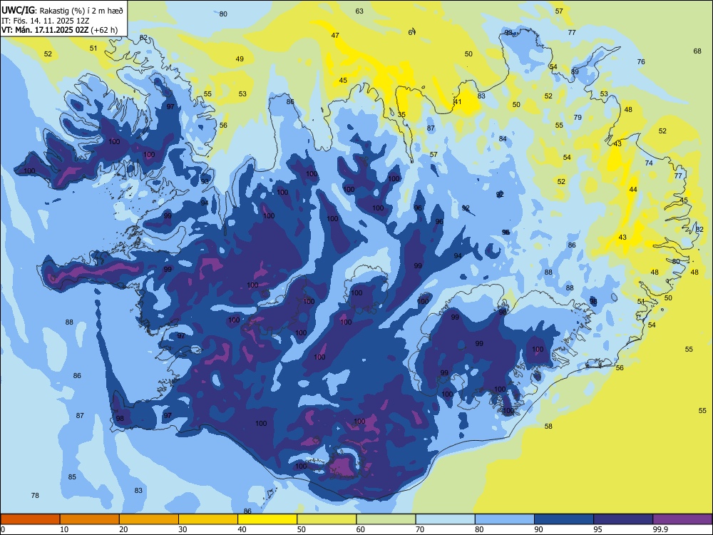This screenshot has width=713, height=535.
Task: Click the 60–70 pale green legend swatch
Action: coord(386,519)
